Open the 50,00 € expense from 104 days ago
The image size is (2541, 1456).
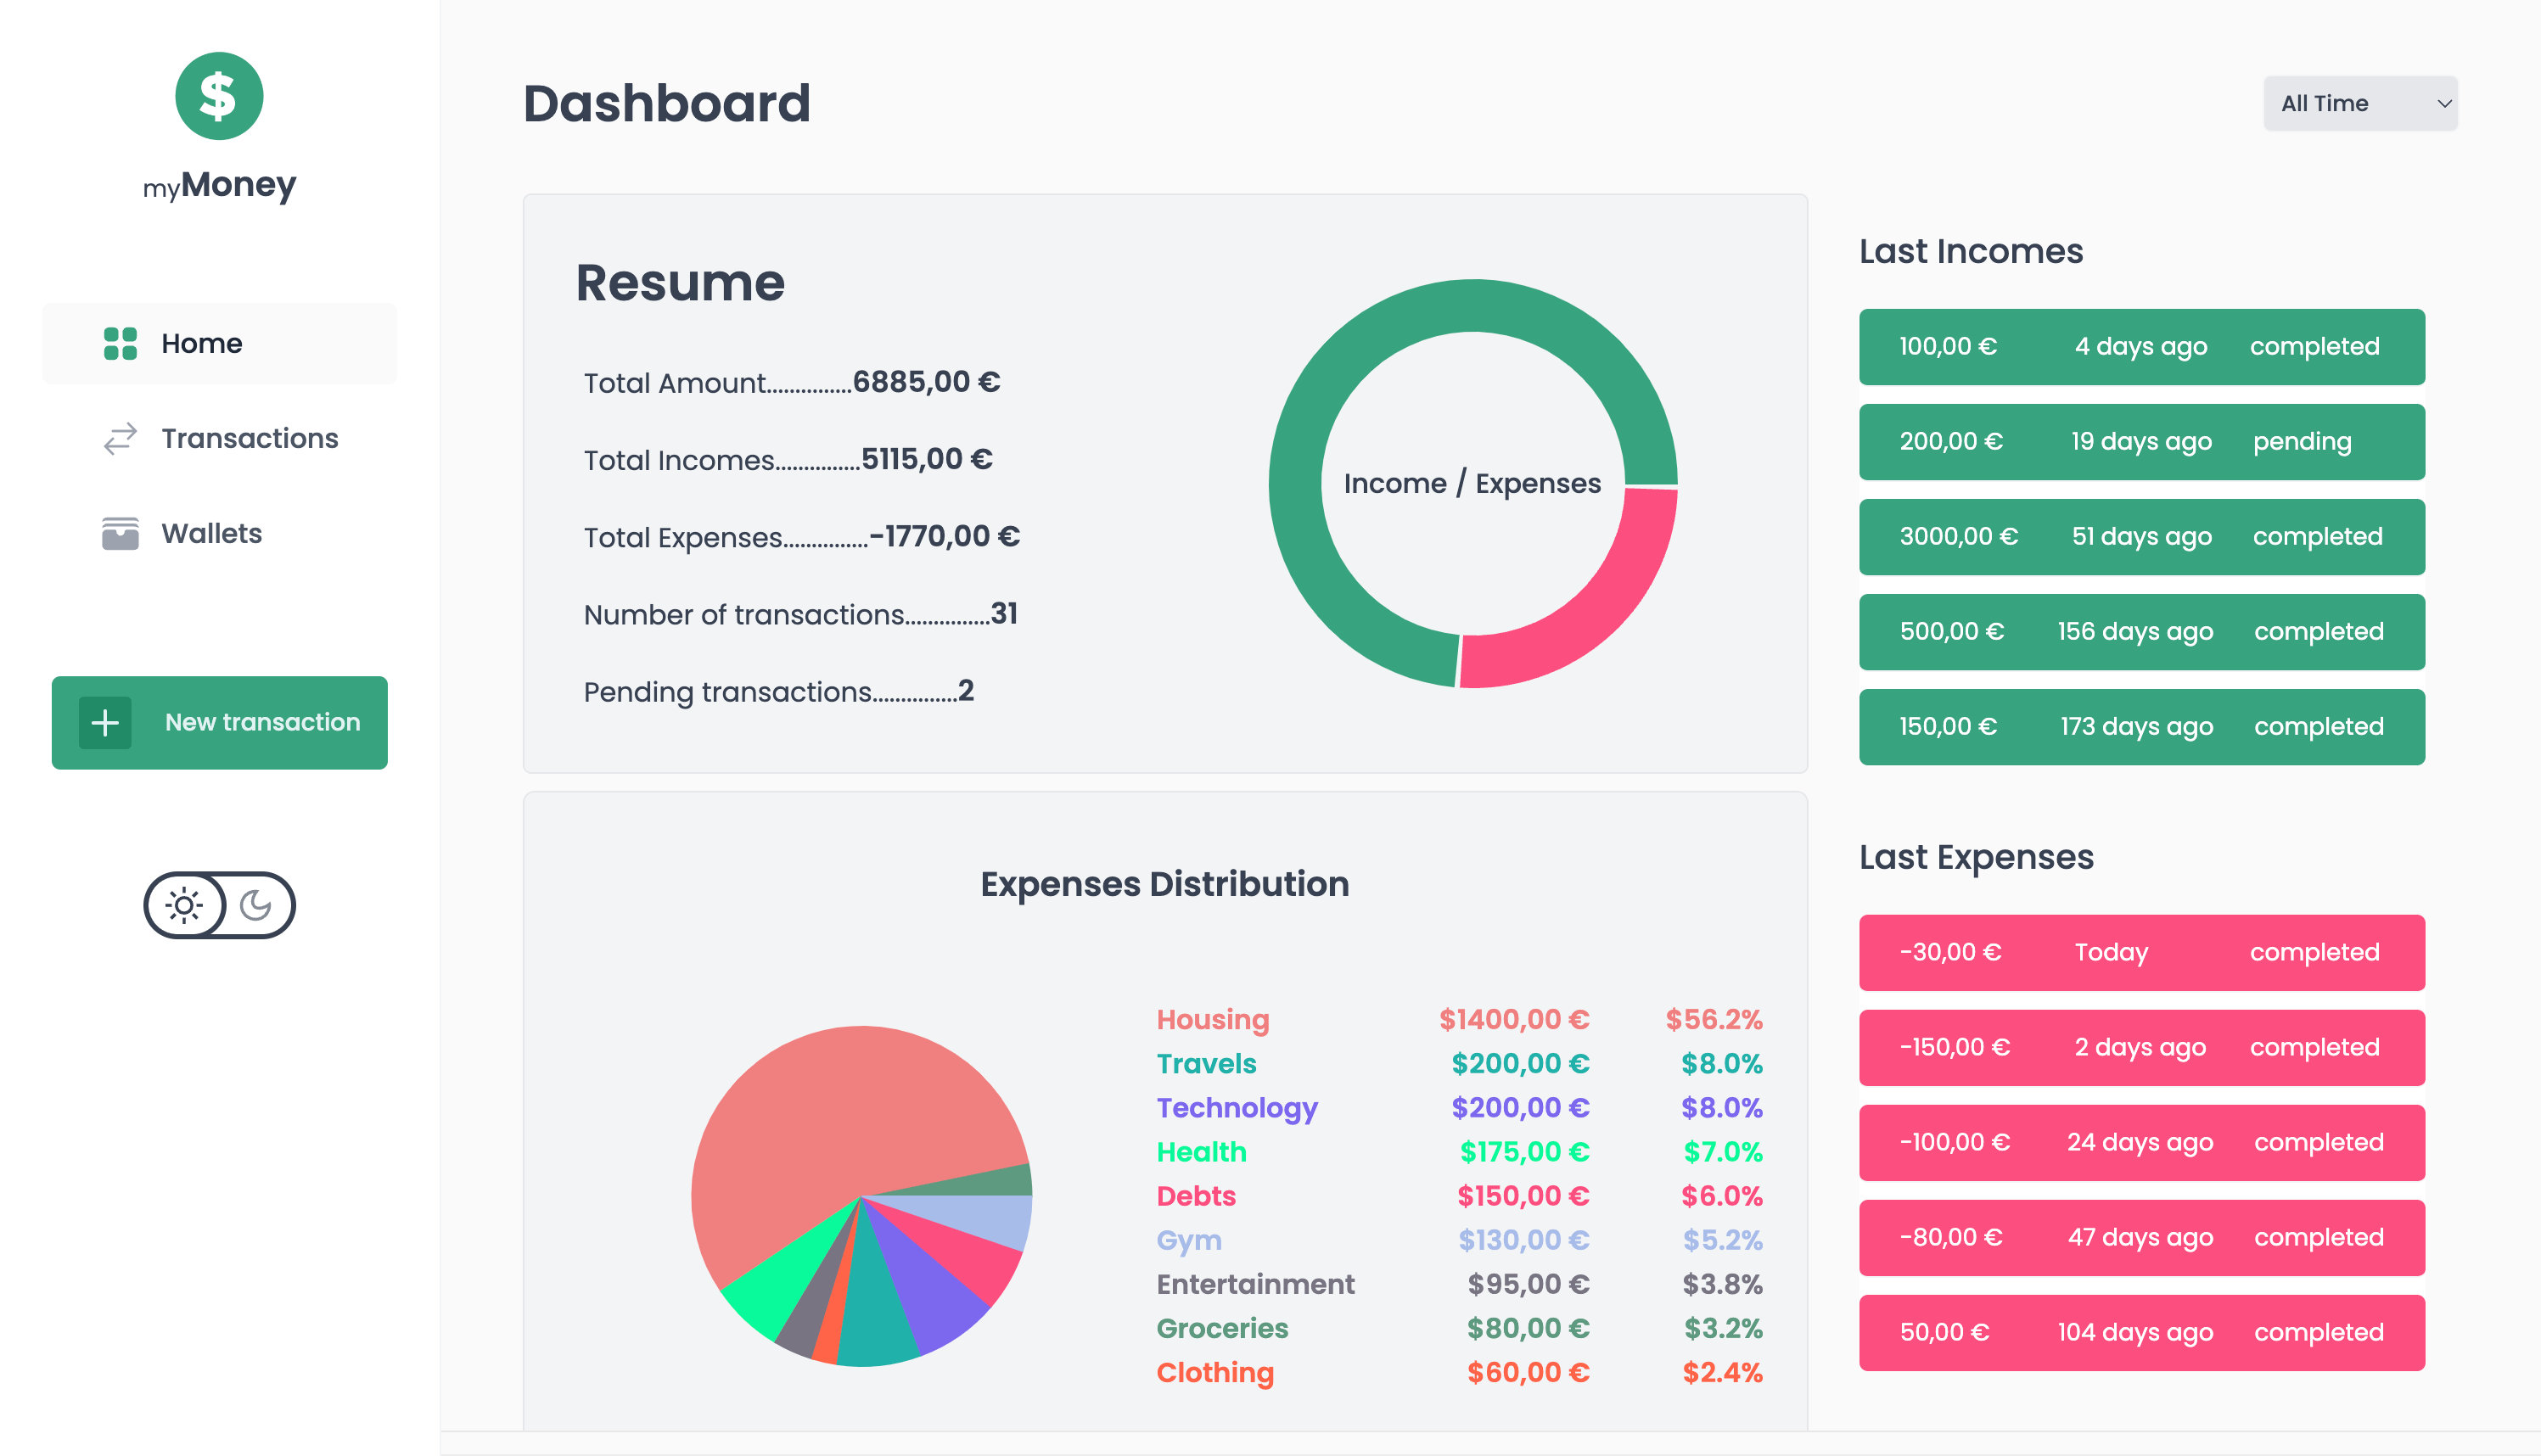(x=2142, y=1333)
